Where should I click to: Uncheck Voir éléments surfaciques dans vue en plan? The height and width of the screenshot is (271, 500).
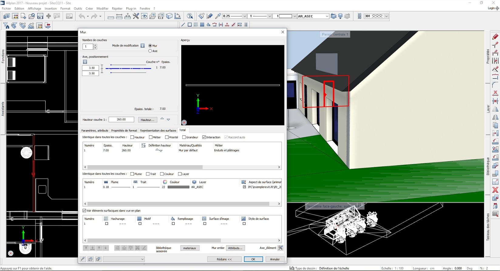tap(84, 211)
